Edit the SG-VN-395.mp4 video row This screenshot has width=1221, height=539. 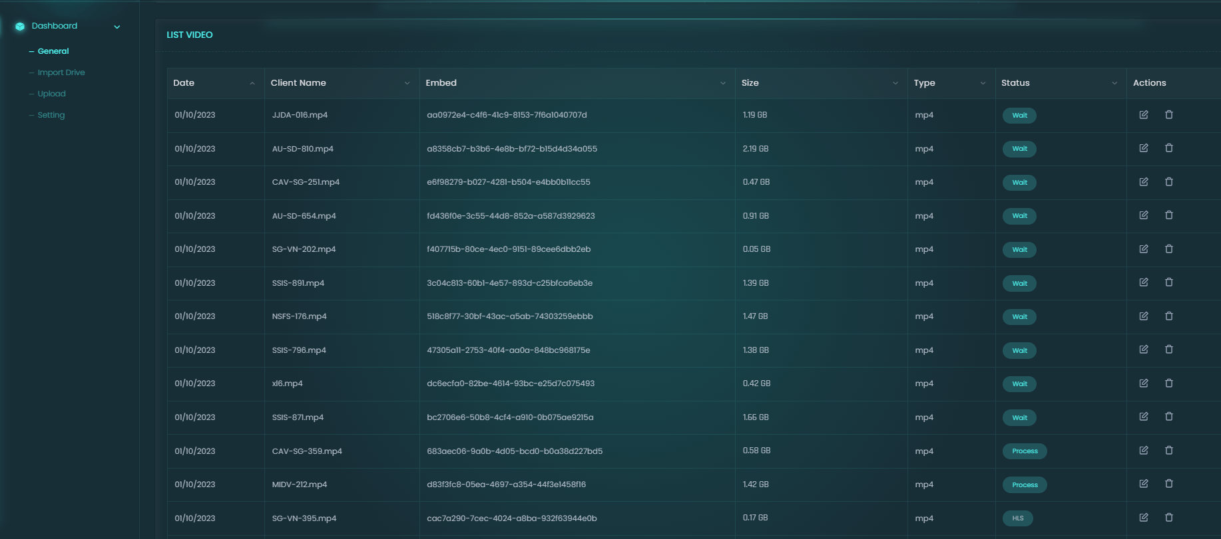(x=1144, y=518)
